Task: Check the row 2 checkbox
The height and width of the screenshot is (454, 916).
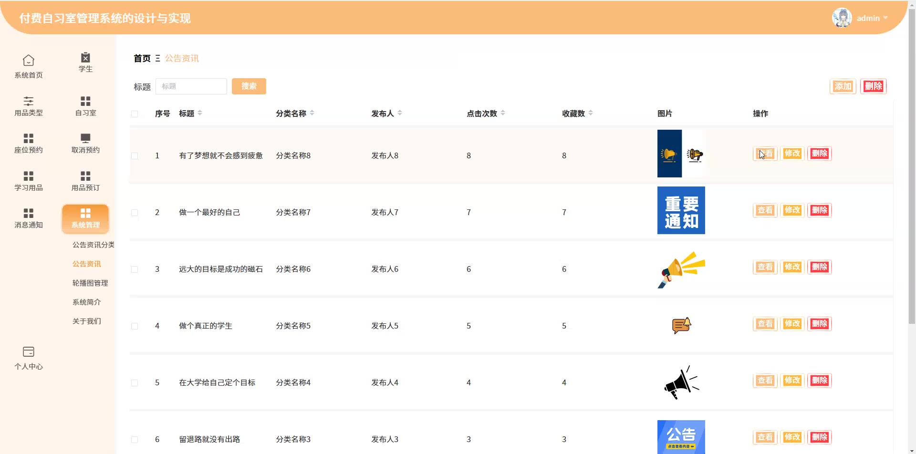Action: (135, 213)
